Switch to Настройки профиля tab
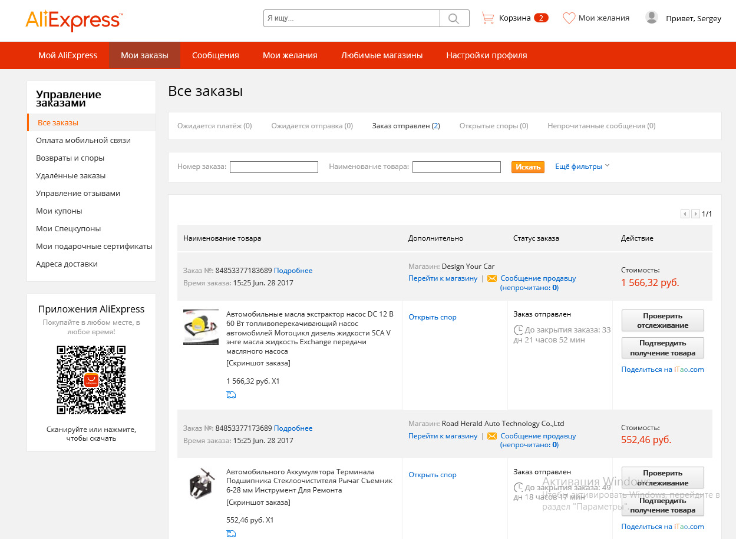The height and width of the screenshot is (539, 736). pos(487,55)
